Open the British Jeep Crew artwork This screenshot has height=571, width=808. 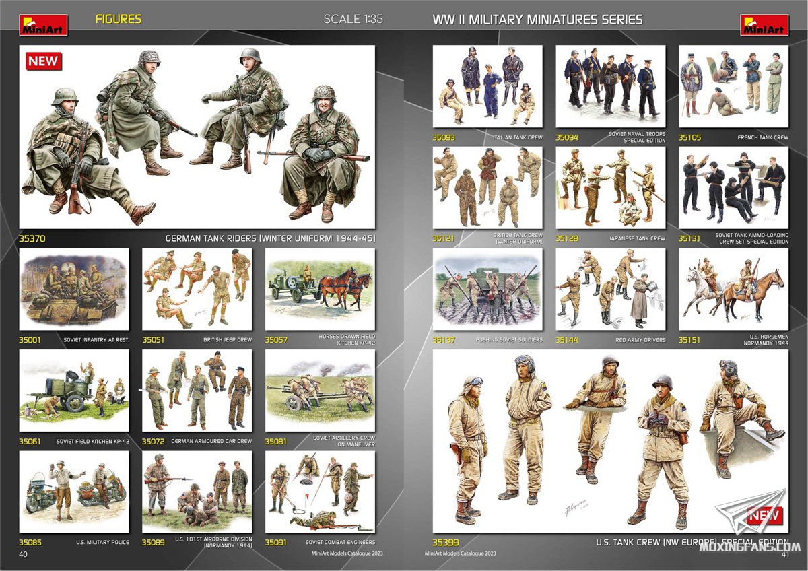197,290
